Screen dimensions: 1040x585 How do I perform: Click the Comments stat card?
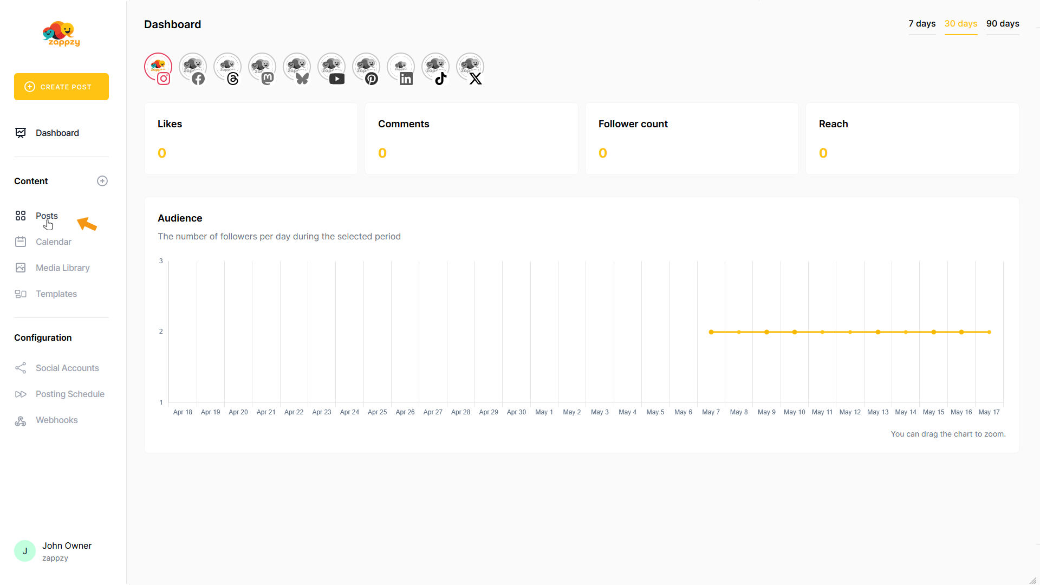[471, 139]
